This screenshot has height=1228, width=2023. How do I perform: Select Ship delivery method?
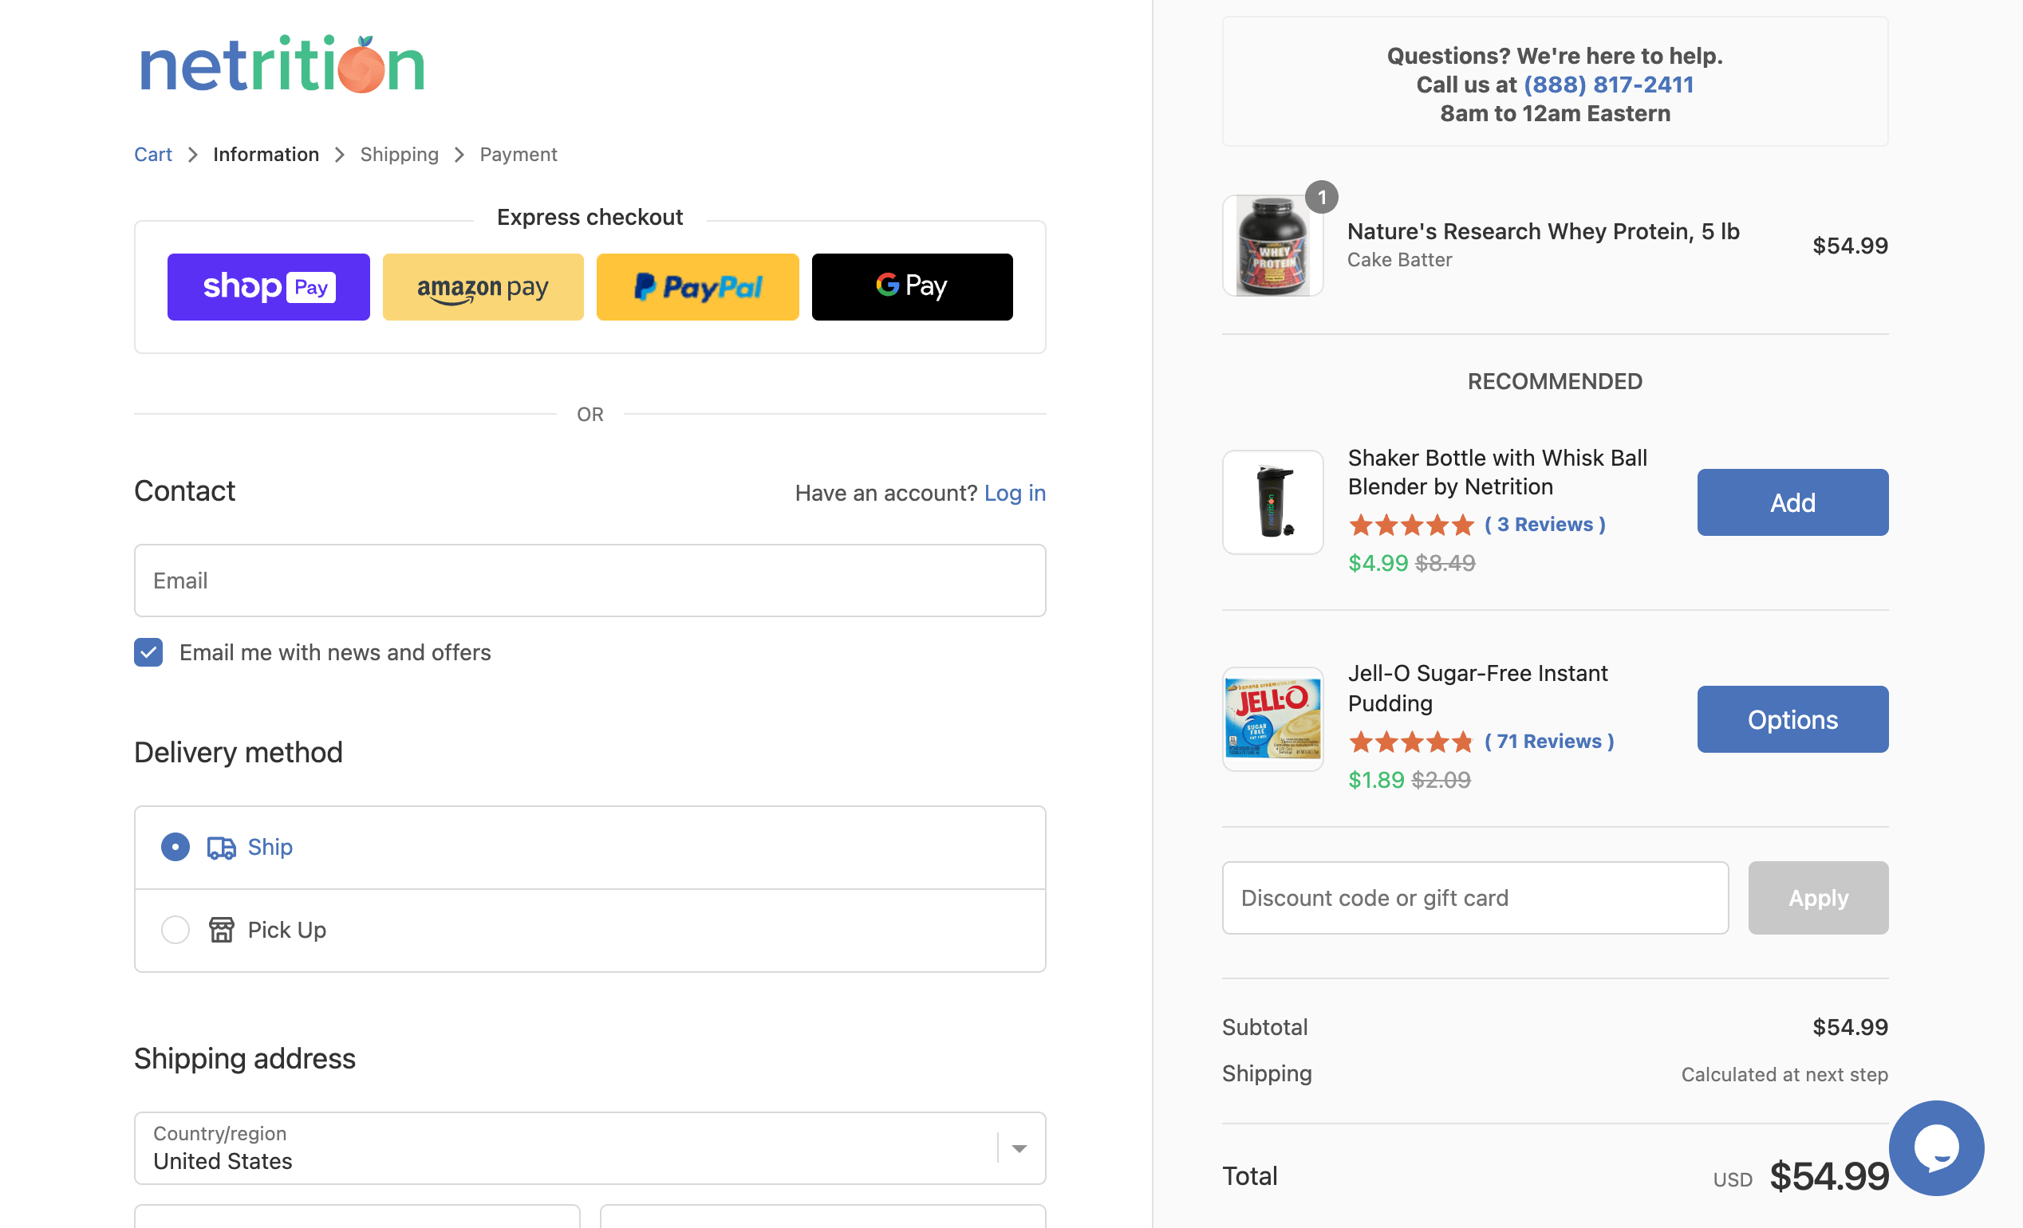pyautogui.click(x=175, y=847)
